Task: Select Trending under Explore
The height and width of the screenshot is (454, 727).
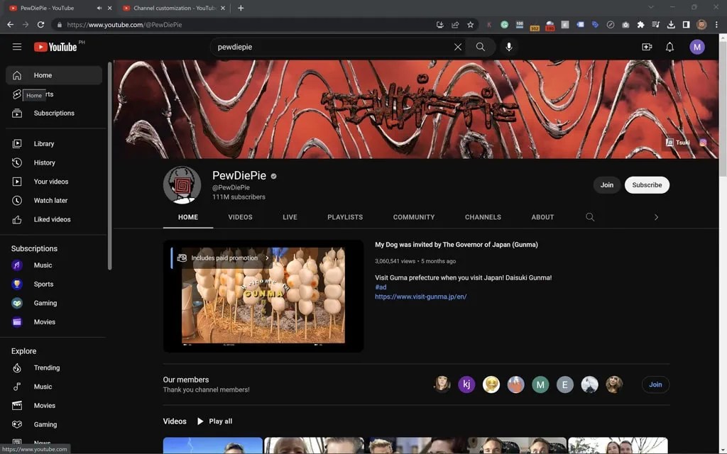Action: tap(46, 367)
